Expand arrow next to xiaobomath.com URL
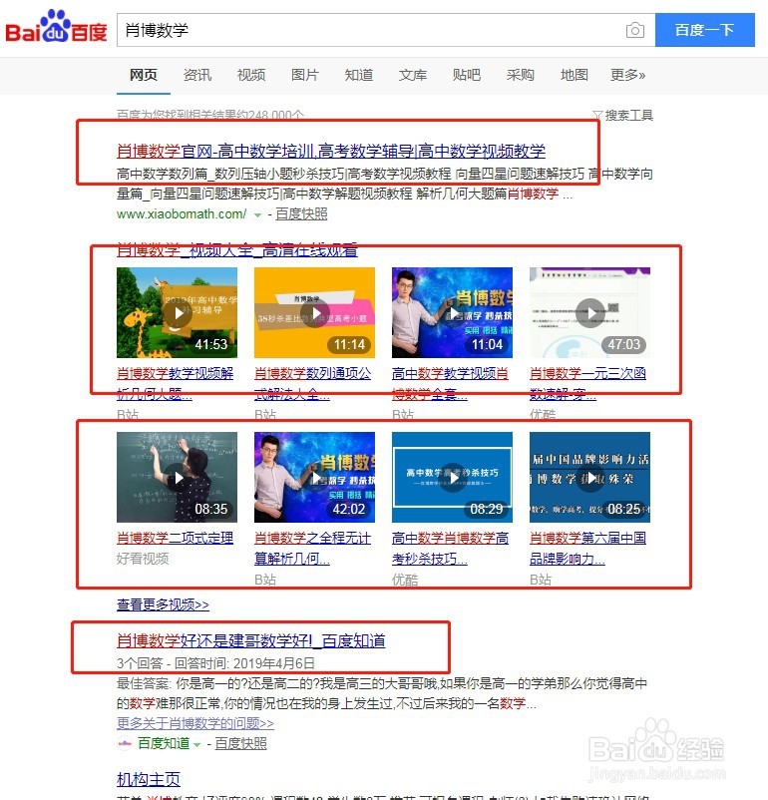Image resolution: width=768 pixels, height=800 pixels. click(x=257, y=214)
